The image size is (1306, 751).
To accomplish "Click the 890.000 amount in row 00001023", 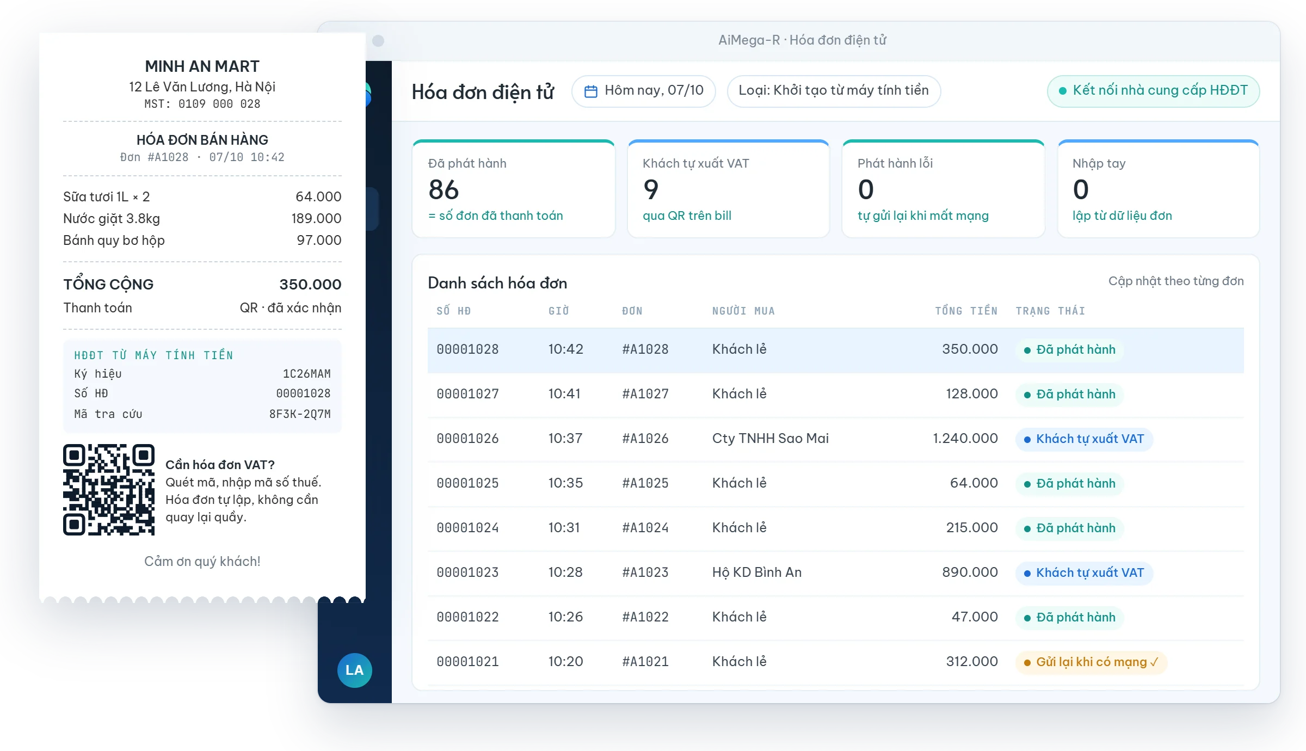I will pos(970,573).
